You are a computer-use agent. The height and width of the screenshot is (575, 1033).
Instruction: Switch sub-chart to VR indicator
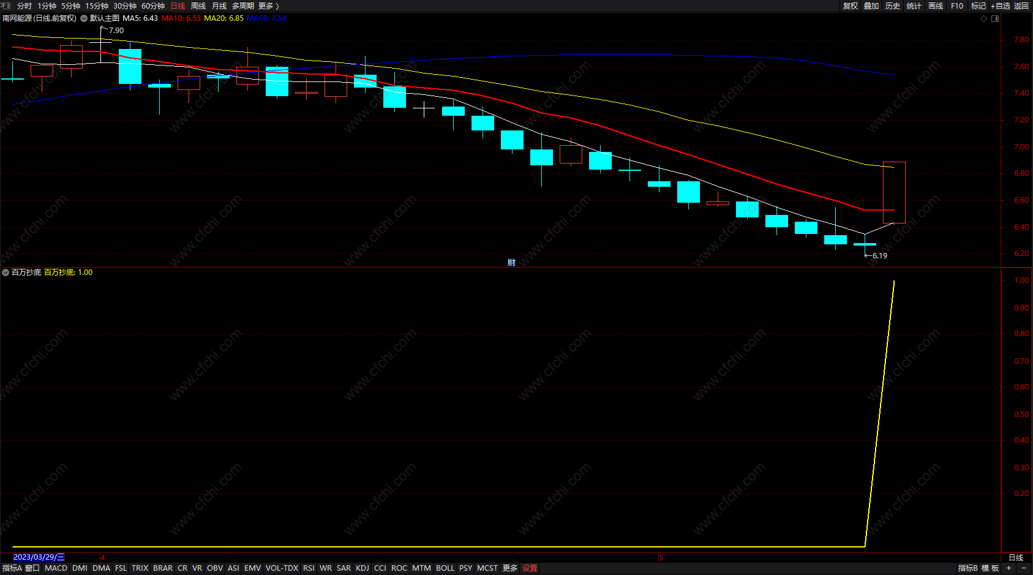click(197, 568)
